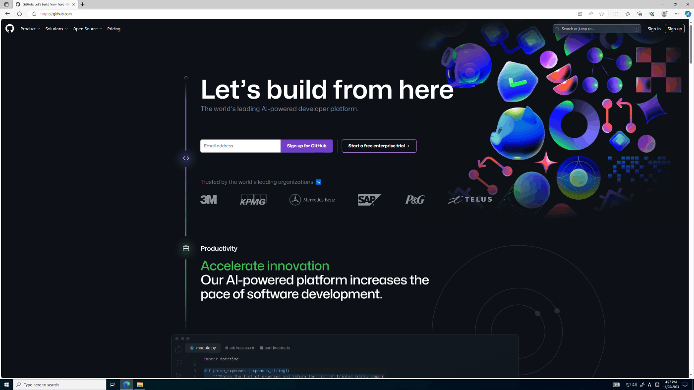Toggle split screen view icon

click(x=616, y=14)
